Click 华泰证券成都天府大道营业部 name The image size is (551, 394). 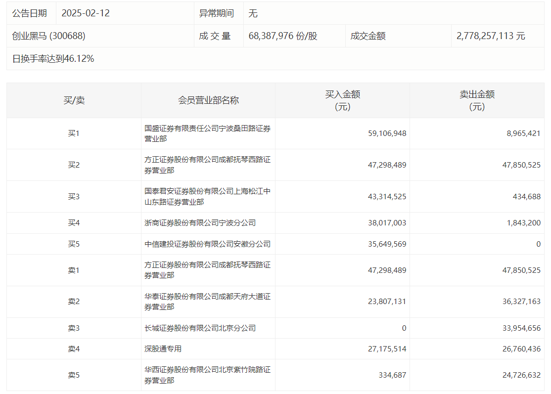208,302
